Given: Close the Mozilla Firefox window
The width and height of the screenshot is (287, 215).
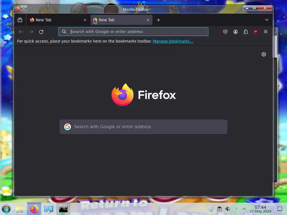Looking at the screenshot, I should (265, 8).
